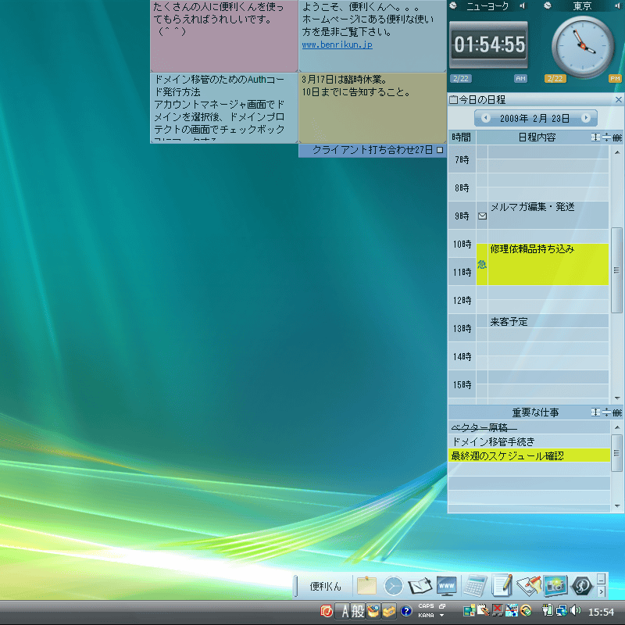Click the taskbar clock 15:54
The height and width of the screenshot is (625, 625).
click(x=601, y=612)
